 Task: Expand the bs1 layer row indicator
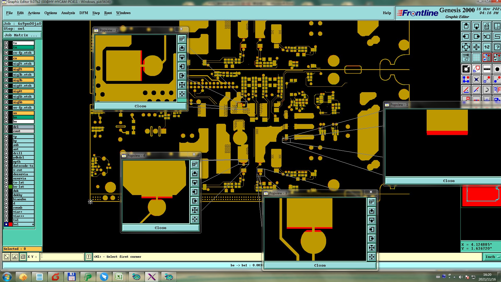pyautogui.click(x=33, y=224)
